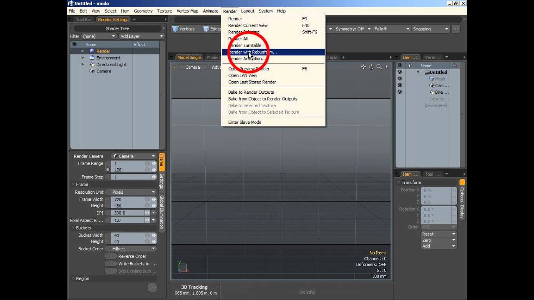Click the Dire light item icon
Viewport: 534px width, 300px height.
[432, 92]
